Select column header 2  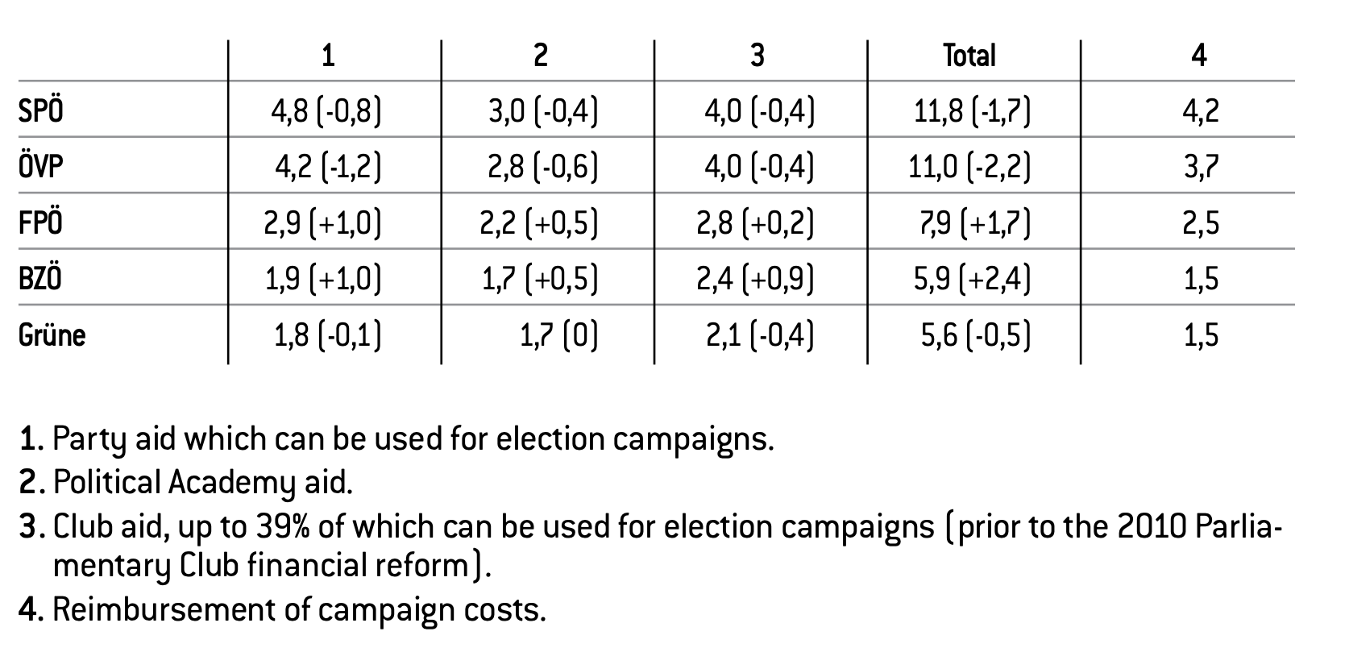[x=541, y=56]
